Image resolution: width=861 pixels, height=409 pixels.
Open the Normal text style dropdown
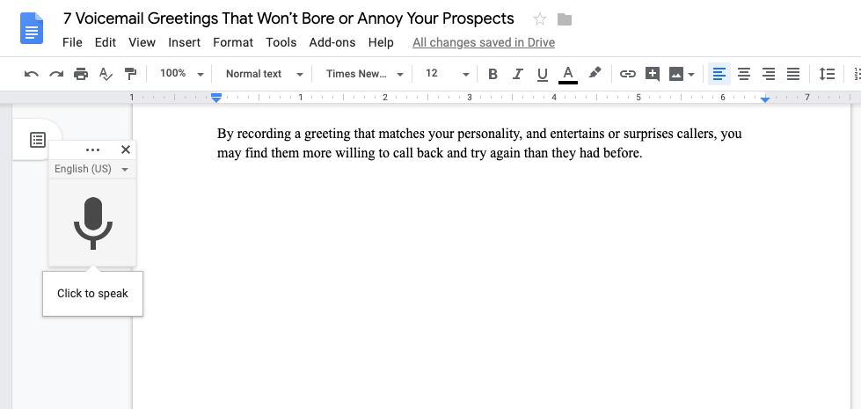(x=264, y=74)
